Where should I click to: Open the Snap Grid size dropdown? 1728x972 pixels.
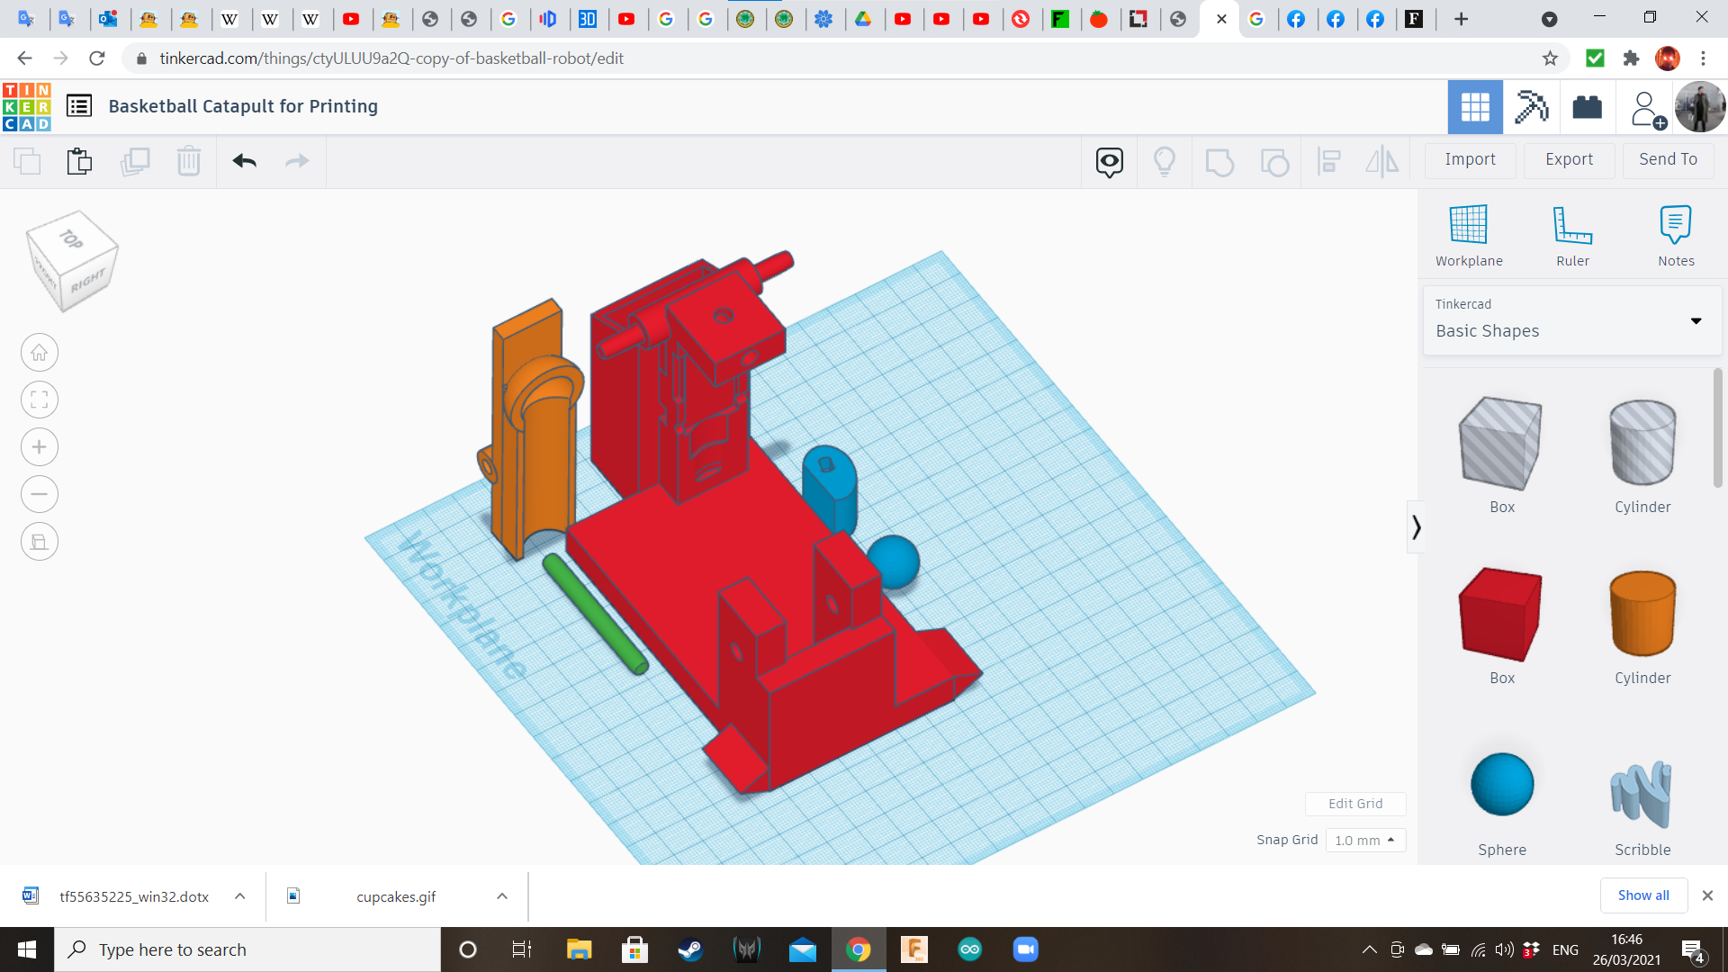(x=1364, y=840)
